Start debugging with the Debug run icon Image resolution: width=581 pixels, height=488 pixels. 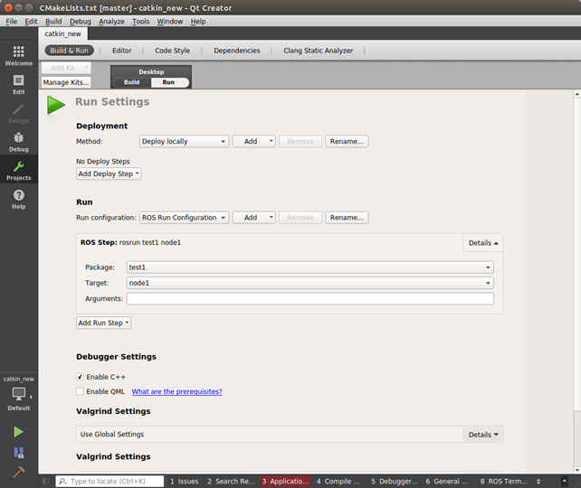pos(18,453)
